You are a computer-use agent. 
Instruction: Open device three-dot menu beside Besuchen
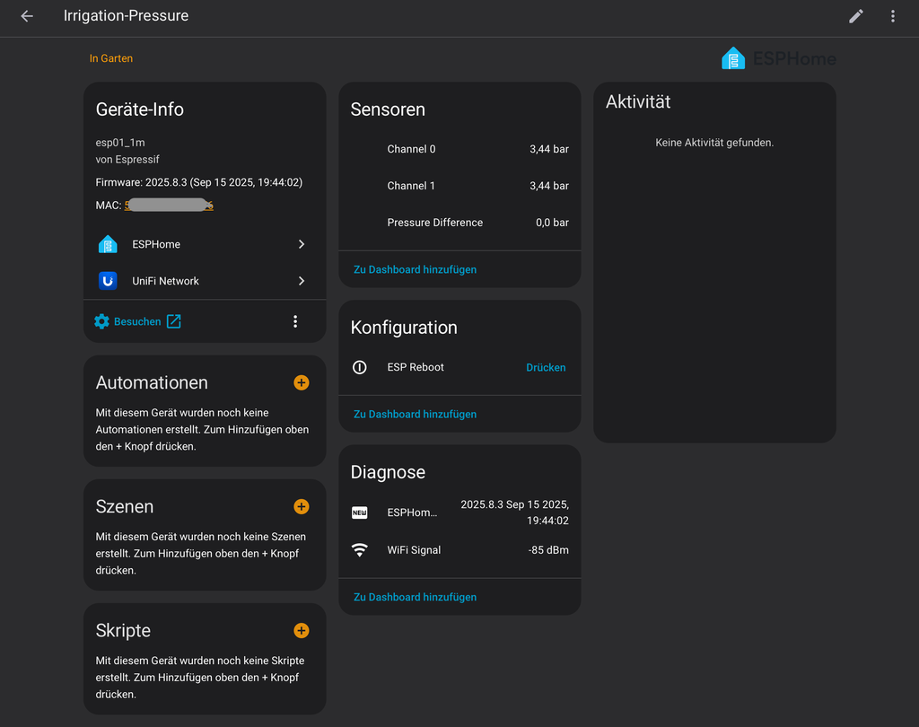coord(295,321)
